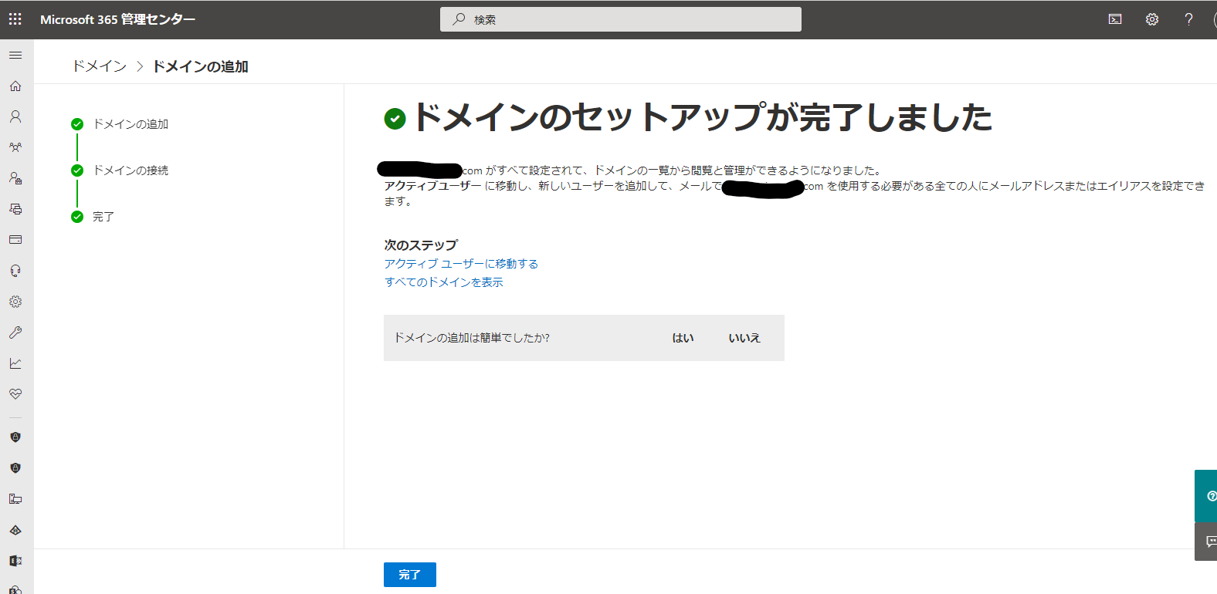Image resolution: width=1217 pixels, height=594 pixels.
Task: Open Azure Active Directory diamond icon
Action: [15, 530]
